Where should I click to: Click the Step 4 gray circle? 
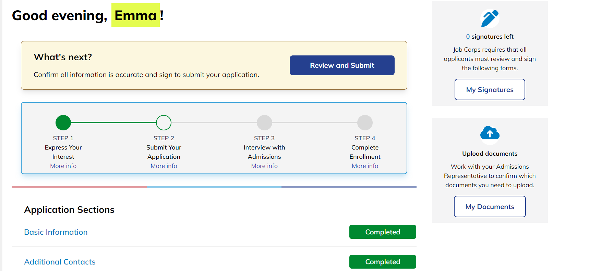point(365,122)
